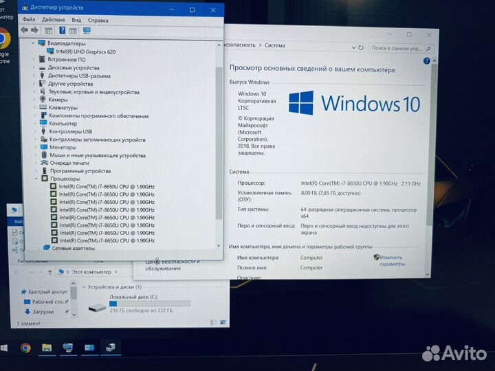Expand the Встроенное ПО node
Viewport: 495px width, 371px height.
(x=34, y=59)
